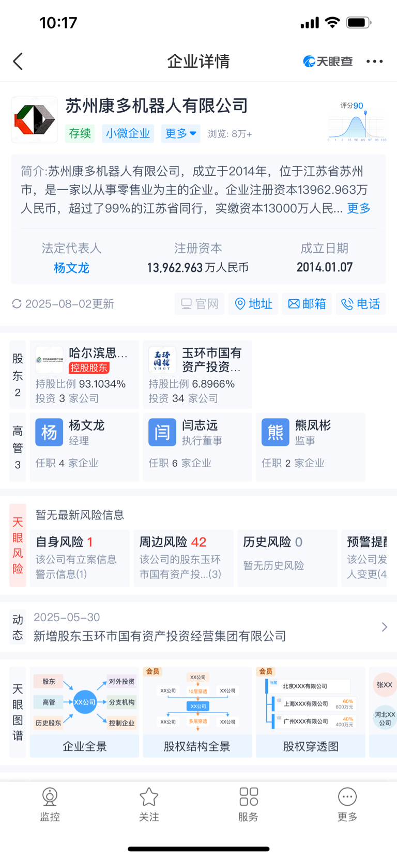Open the 地址 address button
The height and width of the screenshot is (859, 397).
click(253, 303)
